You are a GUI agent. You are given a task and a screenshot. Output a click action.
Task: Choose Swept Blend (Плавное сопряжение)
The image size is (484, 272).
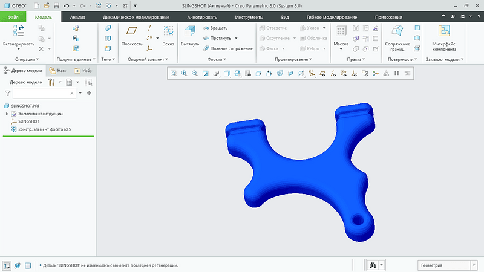[x=228, y=48]
